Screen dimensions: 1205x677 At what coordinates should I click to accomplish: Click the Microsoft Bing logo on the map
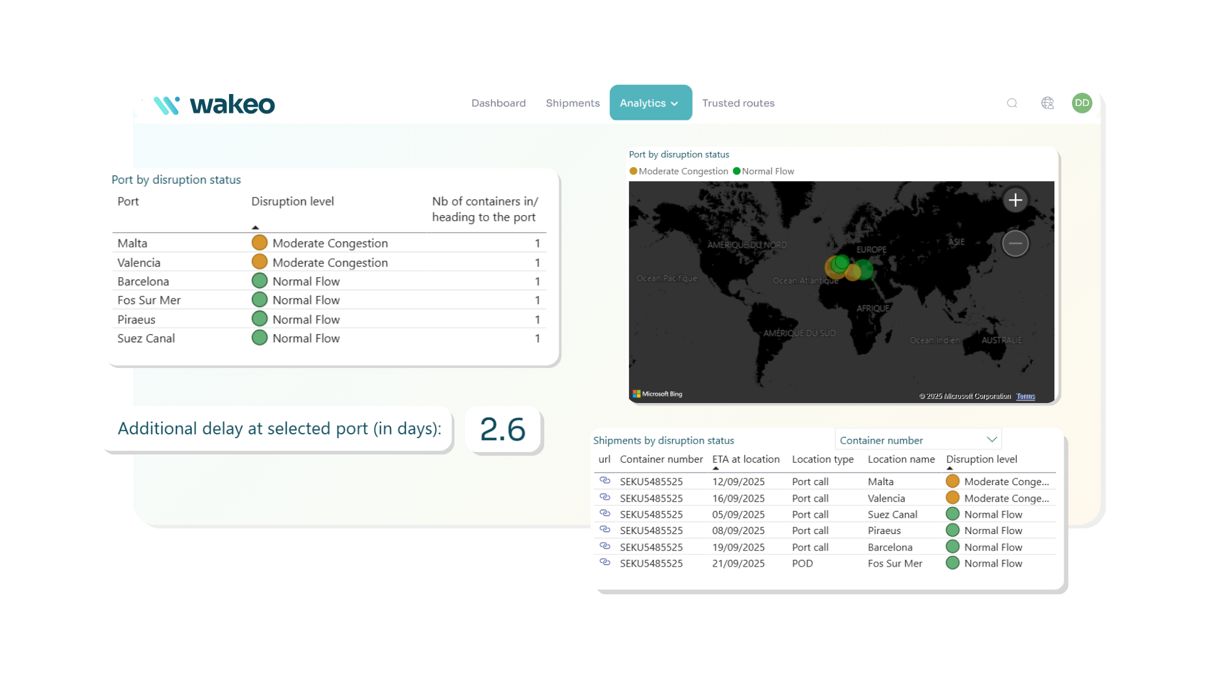(x=657, y=394)
